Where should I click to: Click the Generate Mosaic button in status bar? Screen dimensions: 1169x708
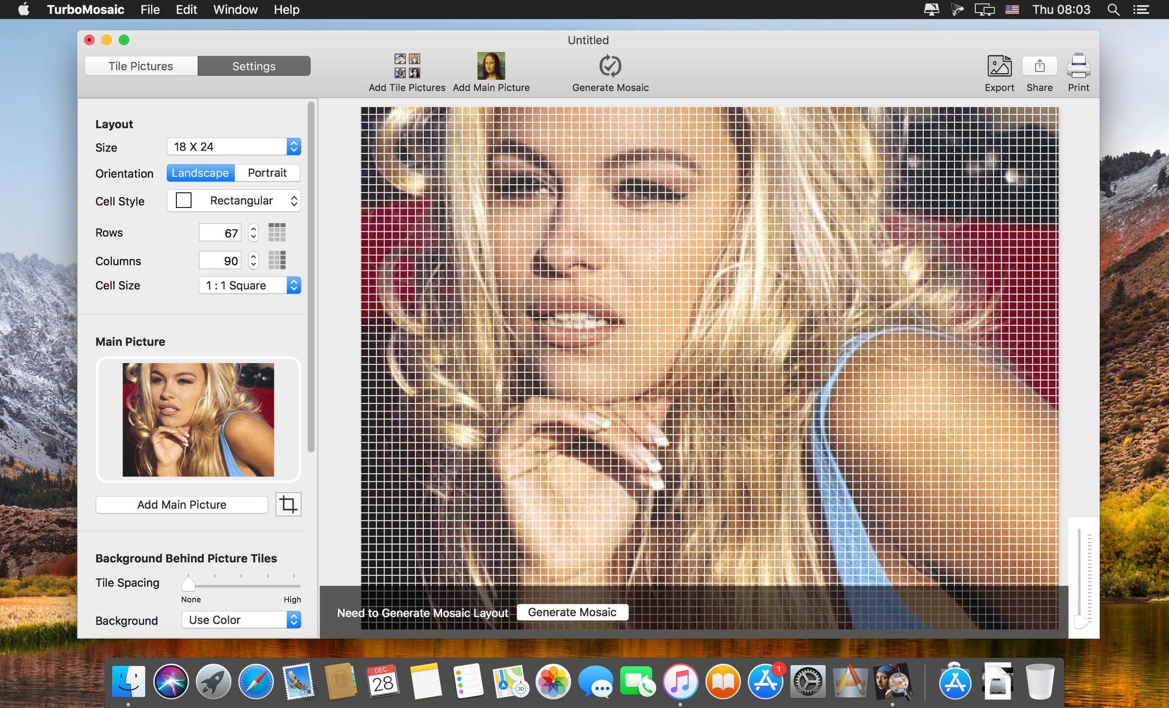tap(572, 612)
